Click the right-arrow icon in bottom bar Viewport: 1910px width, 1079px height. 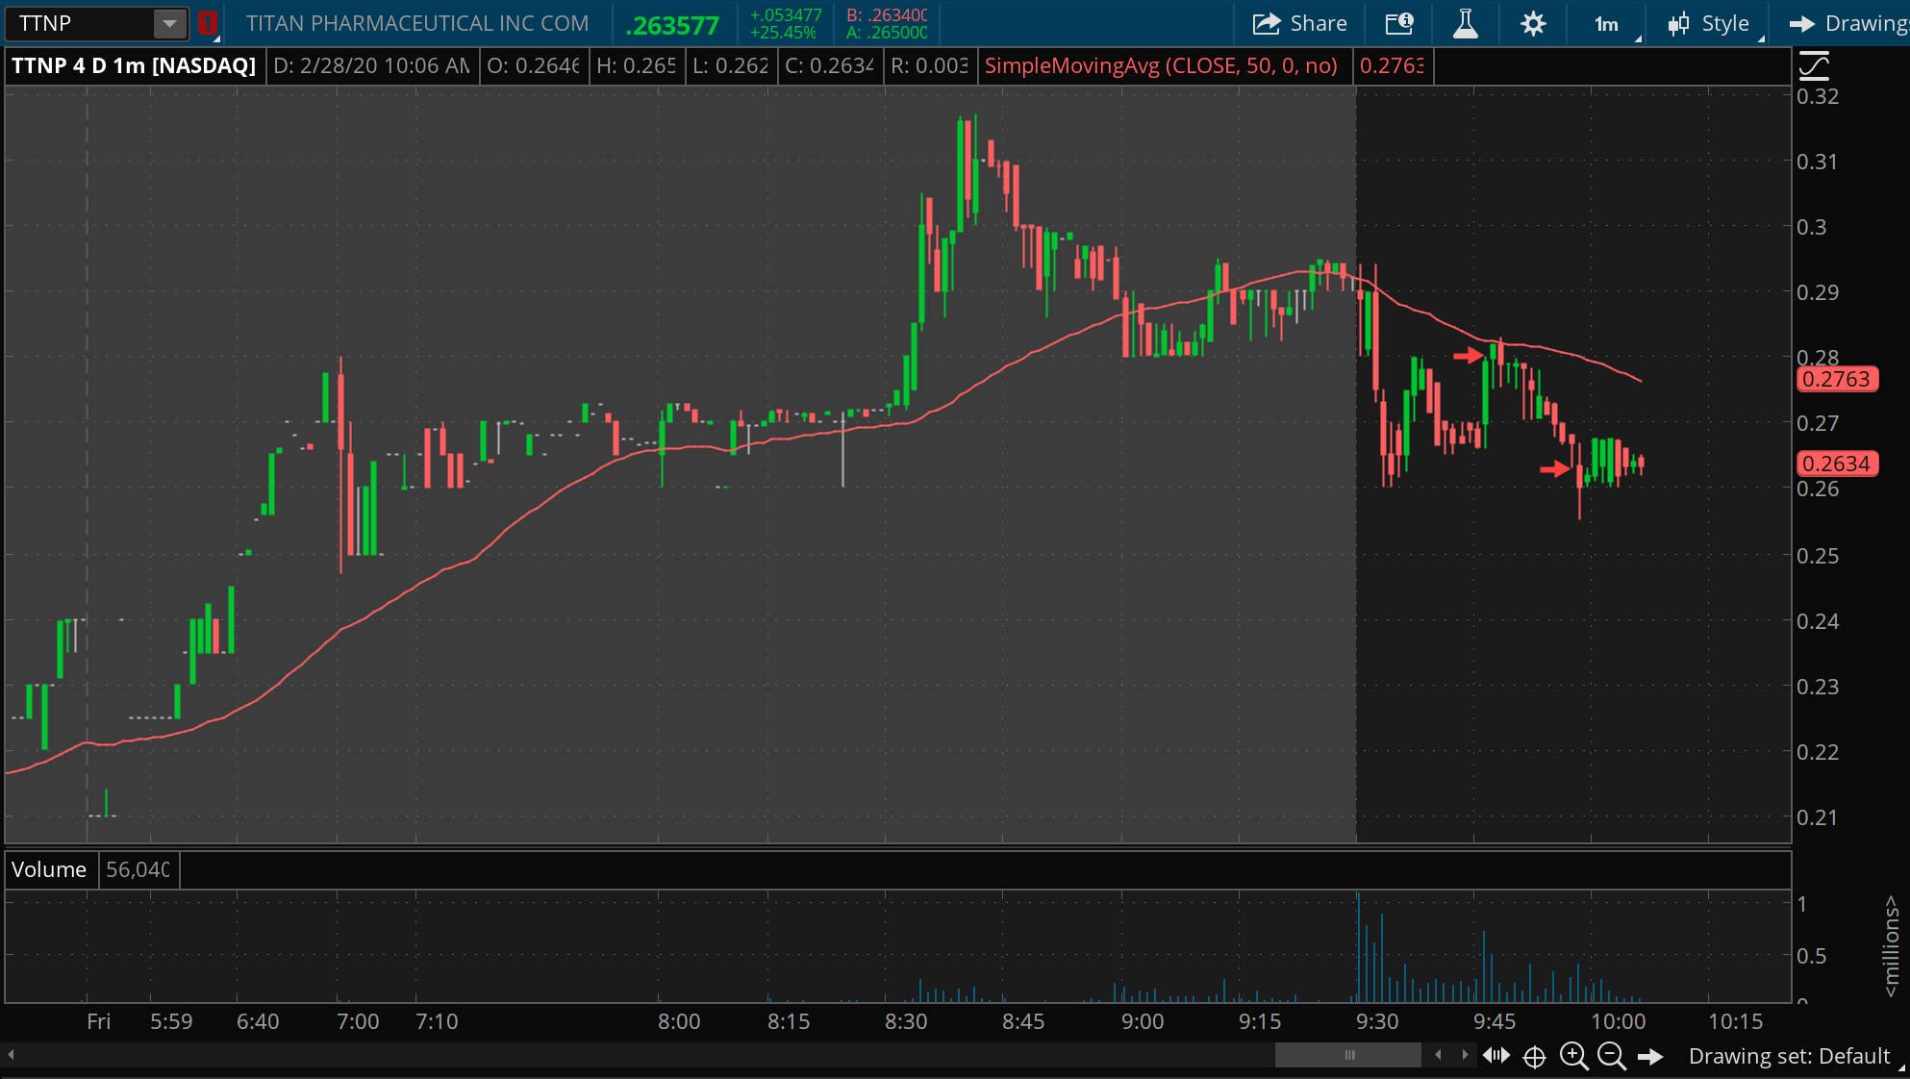[x=1650, y=1056]
